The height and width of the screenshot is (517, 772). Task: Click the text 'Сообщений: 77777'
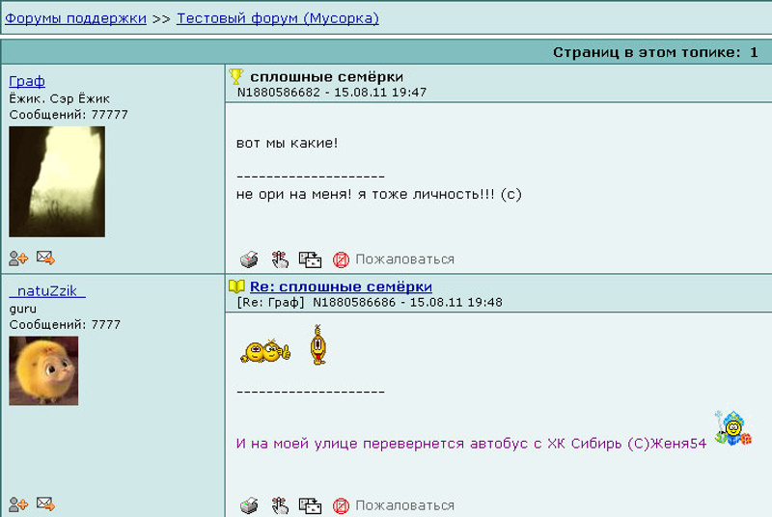[69, 115]
